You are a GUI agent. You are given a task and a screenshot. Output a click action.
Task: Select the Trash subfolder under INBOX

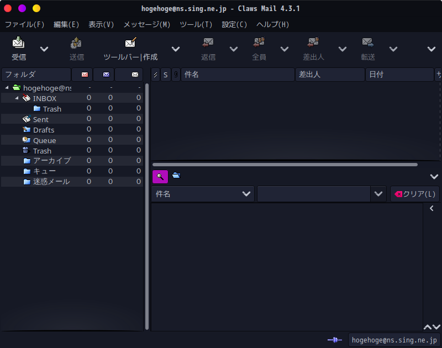click(x=72, y=108)
